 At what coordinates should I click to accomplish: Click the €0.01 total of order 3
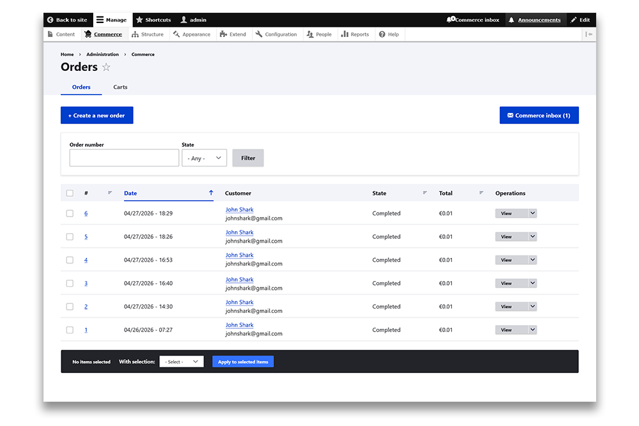[x=445, y=284]
